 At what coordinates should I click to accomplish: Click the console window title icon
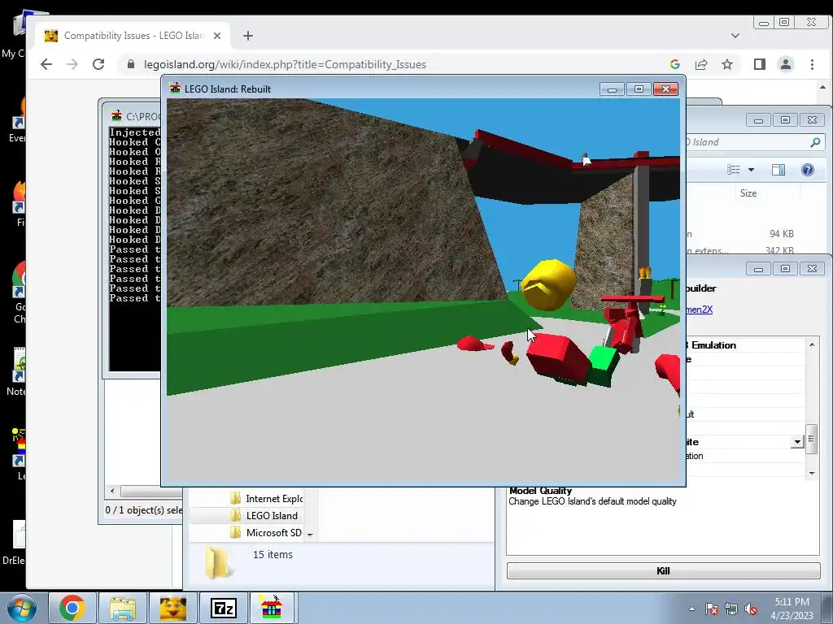pos(116,115)
